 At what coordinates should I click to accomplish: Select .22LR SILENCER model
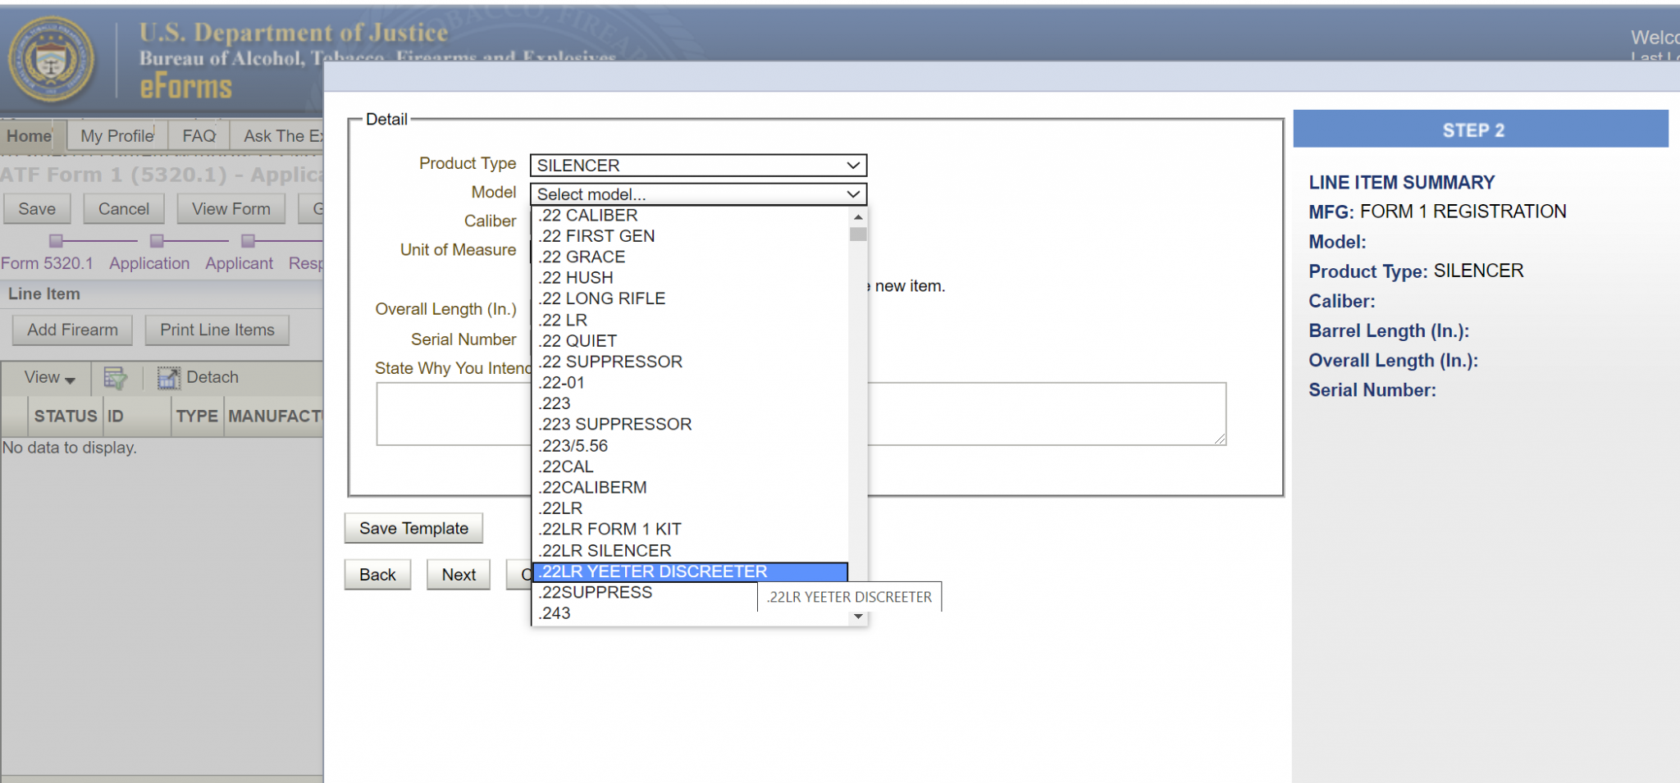tap(690, 551)
